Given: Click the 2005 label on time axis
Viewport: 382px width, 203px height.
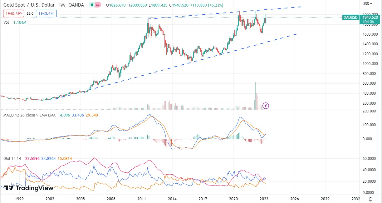Looking at the screenshot, I should pos(81,199).
